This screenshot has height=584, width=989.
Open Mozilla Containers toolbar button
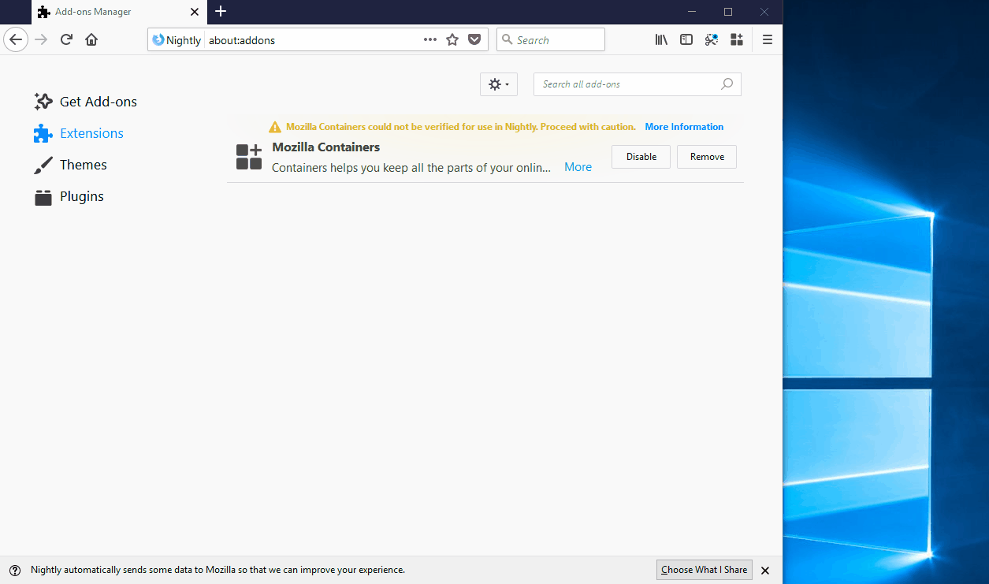(737, 39)
